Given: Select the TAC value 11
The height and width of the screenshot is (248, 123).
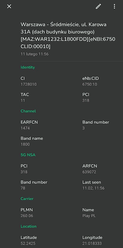Looking at the screenshot, I should [x=23, y=101].
